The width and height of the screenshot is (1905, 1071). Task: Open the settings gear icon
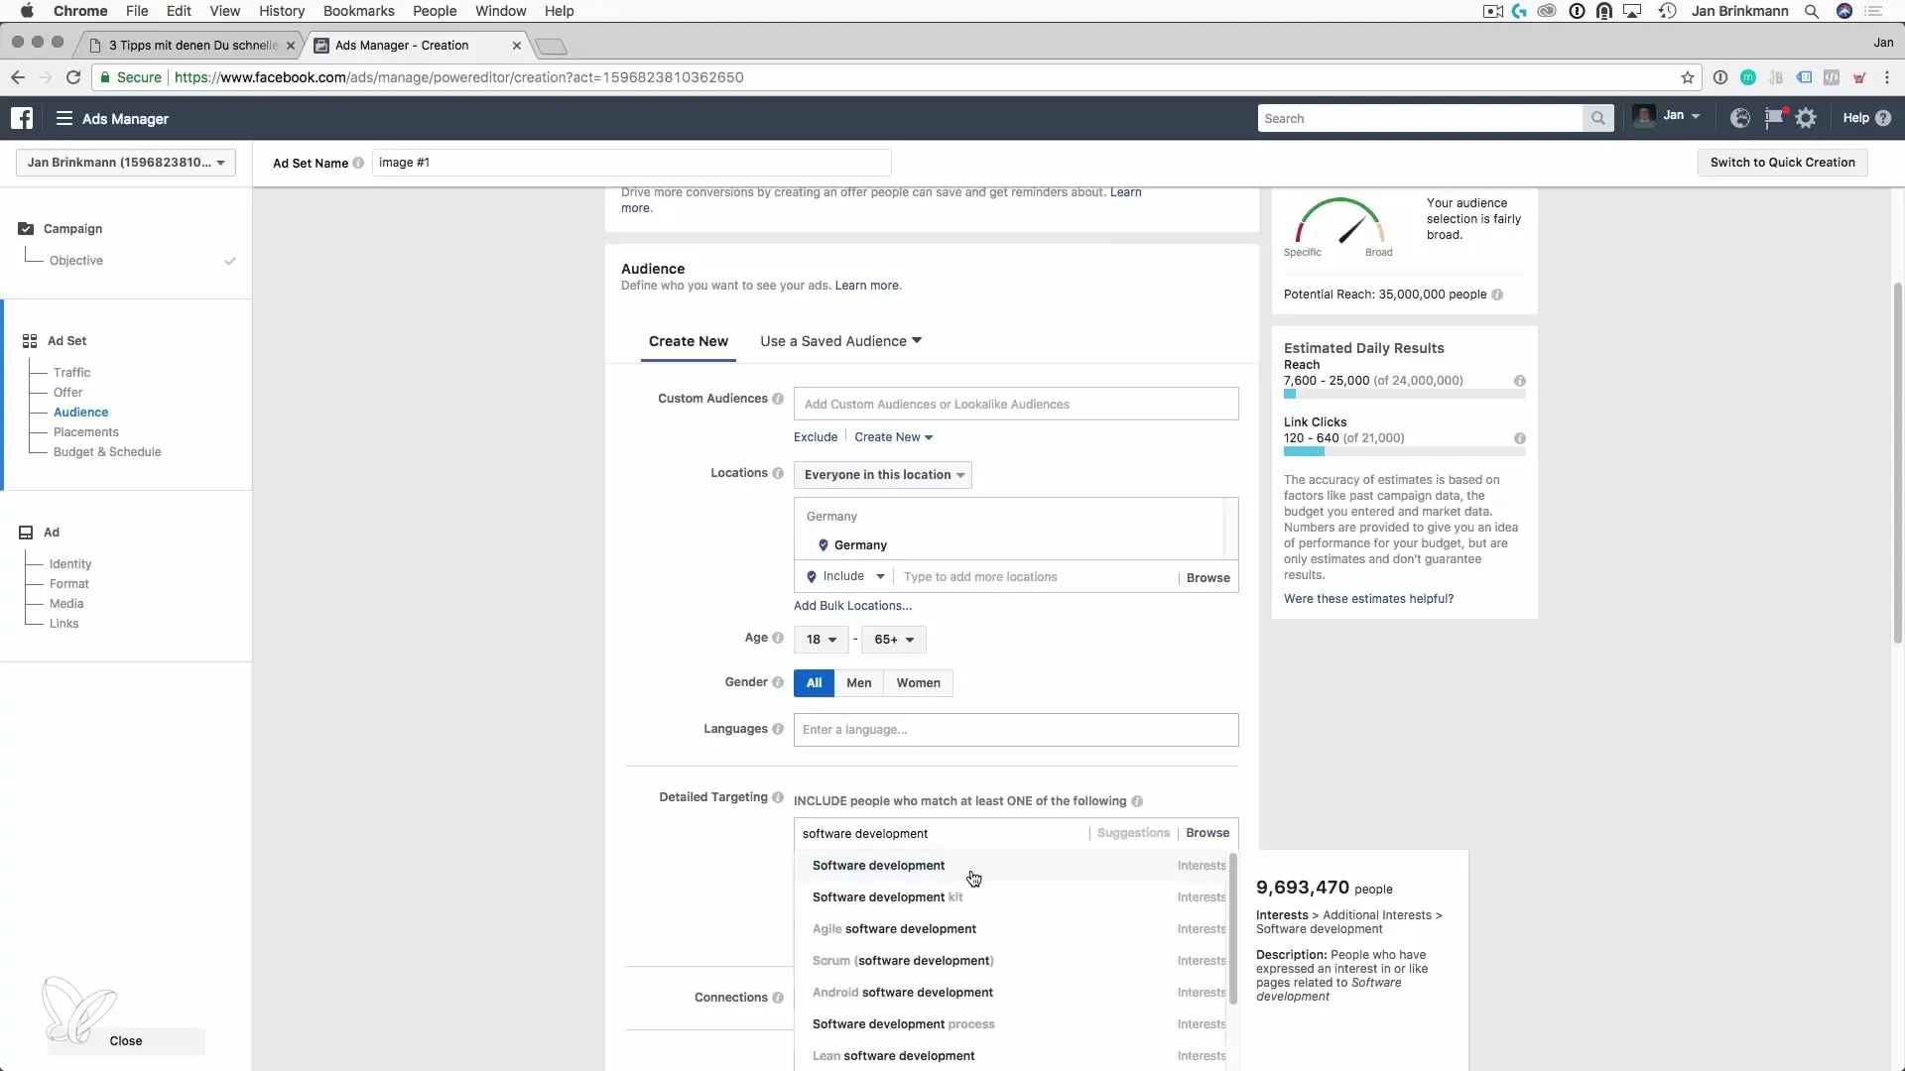[1806, 118]
